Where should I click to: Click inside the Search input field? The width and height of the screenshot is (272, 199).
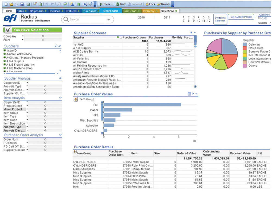coord(87,20)
